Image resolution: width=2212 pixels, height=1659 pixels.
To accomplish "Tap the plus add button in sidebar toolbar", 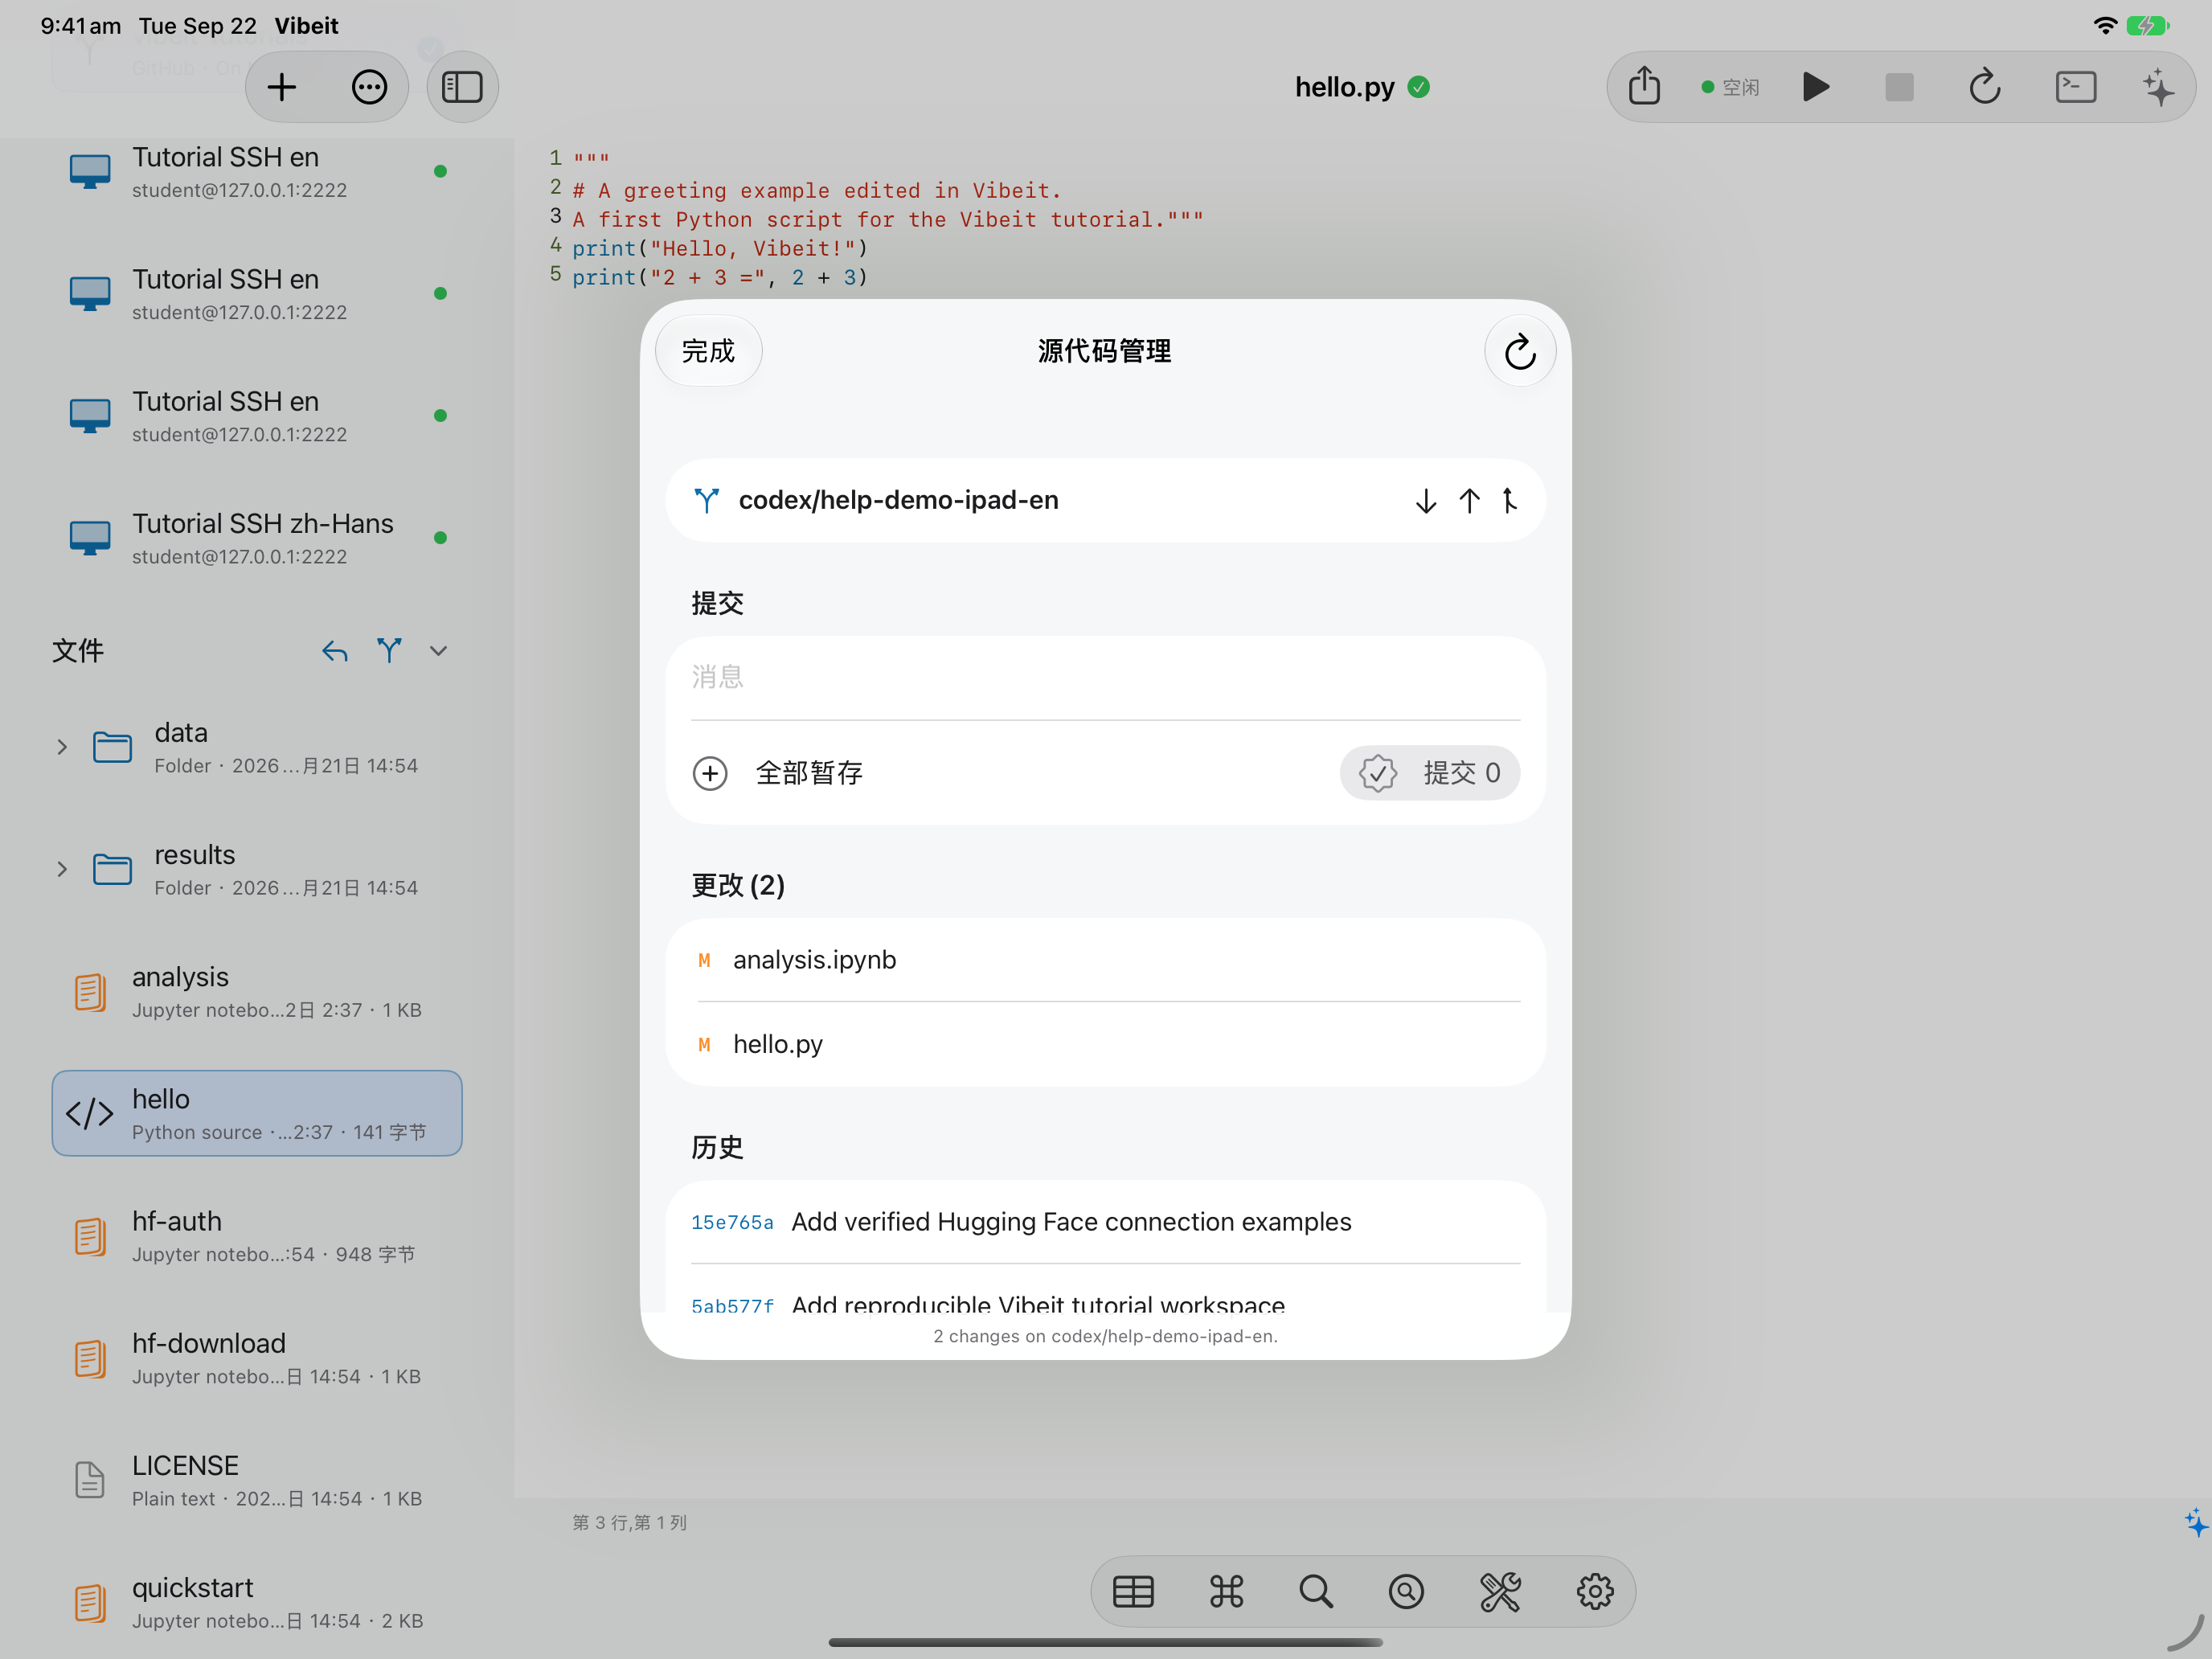I will tap(282, 87).
